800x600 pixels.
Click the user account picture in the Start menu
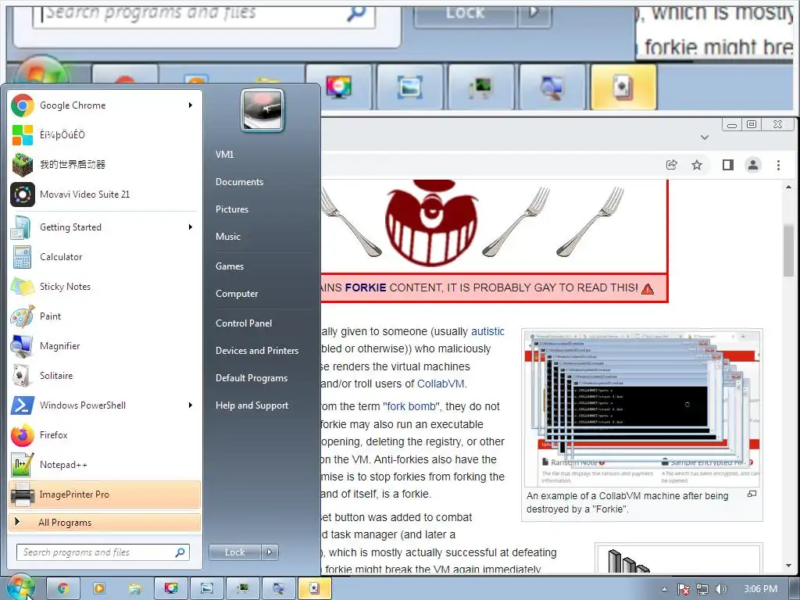tap(262, 110)
